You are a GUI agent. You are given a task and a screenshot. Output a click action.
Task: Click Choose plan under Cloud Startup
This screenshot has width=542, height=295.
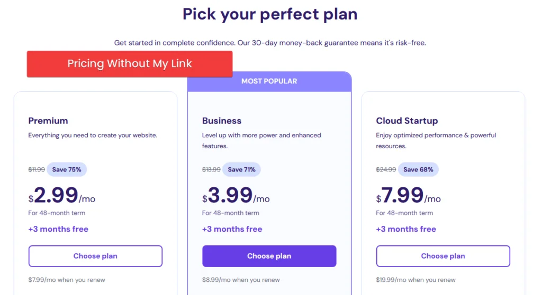click(443, 256)
